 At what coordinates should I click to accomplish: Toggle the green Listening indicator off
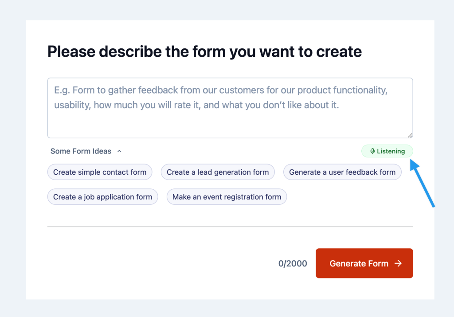[x=387, y=151]
